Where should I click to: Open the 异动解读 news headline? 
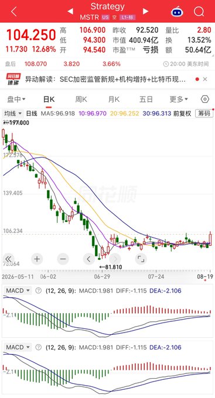point(105,79)
